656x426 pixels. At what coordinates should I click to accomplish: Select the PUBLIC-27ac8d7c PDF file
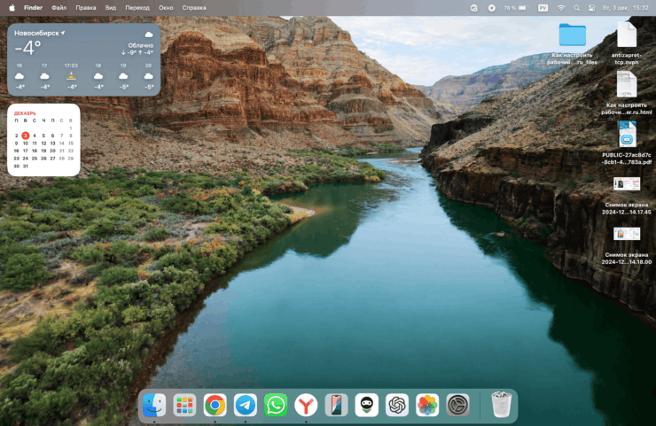pos(626,135)
